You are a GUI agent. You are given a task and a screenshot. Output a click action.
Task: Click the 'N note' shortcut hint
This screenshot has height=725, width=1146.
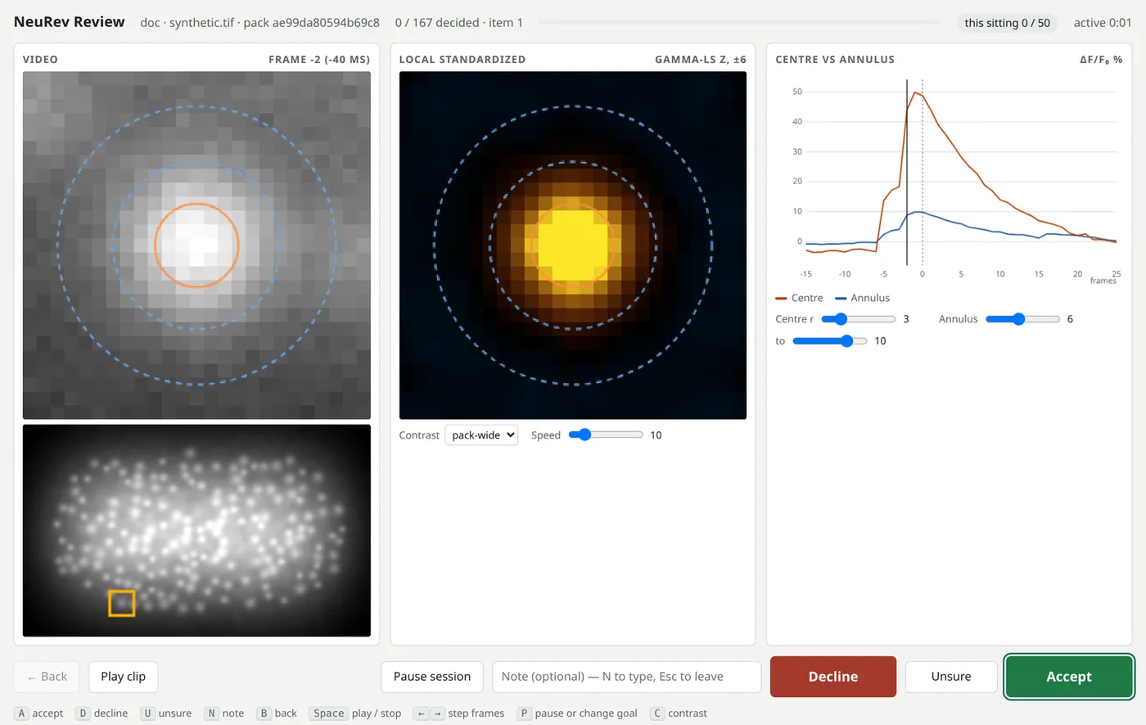click(224, 714)
